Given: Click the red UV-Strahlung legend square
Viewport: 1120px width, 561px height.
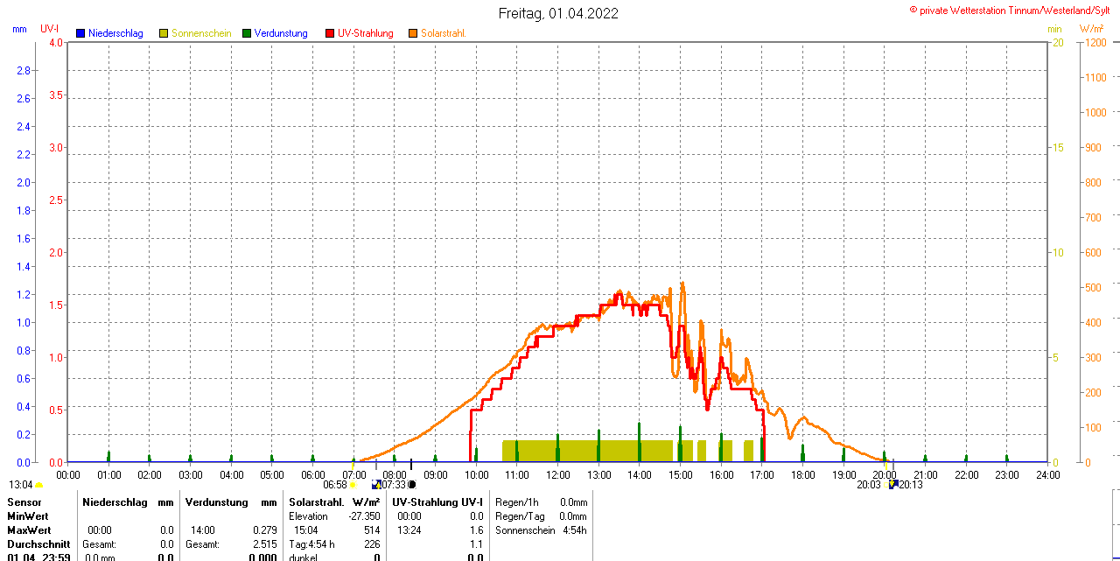Looking at the screenshot, I should (x=330, y=33).
